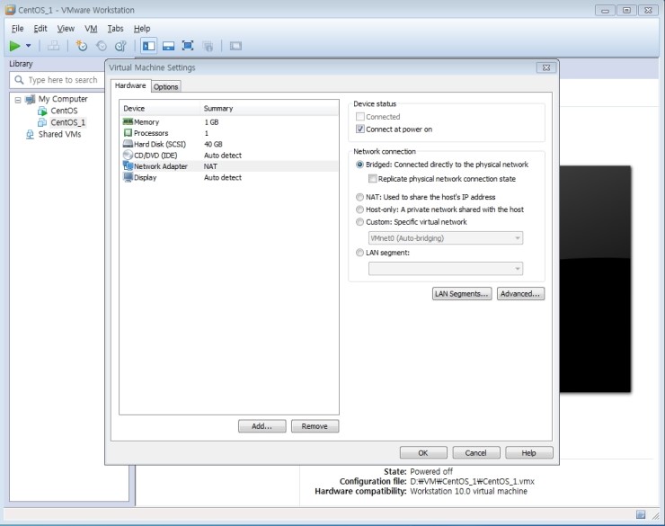Open the LAN segment dropdown list

446,269
